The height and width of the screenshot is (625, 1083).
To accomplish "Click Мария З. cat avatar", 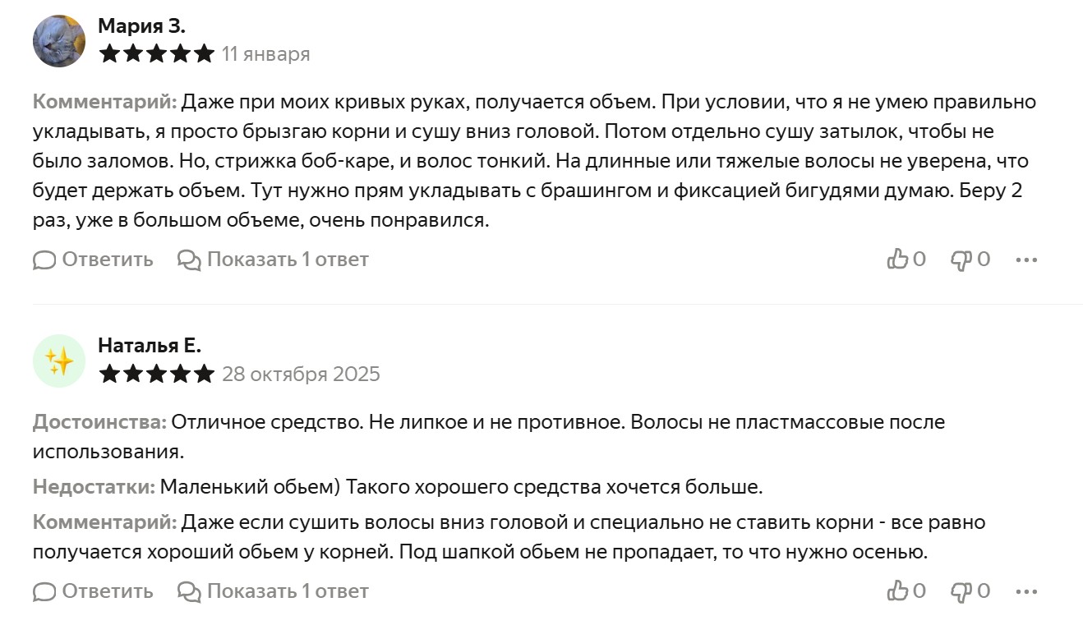I will [59, 41].
